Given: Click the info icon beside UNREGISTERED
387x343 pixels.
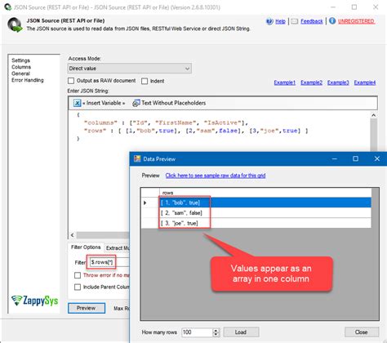Looking at the screenshot, I should coord(332,21).
